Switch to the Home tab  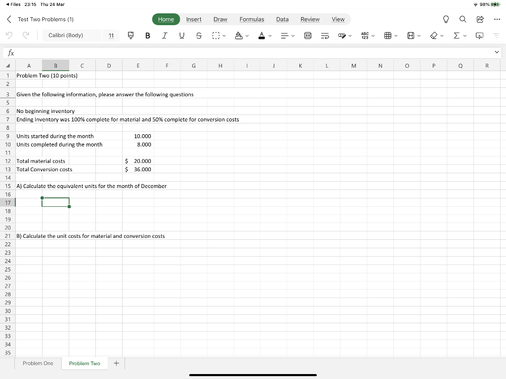[x=166, y=19]
